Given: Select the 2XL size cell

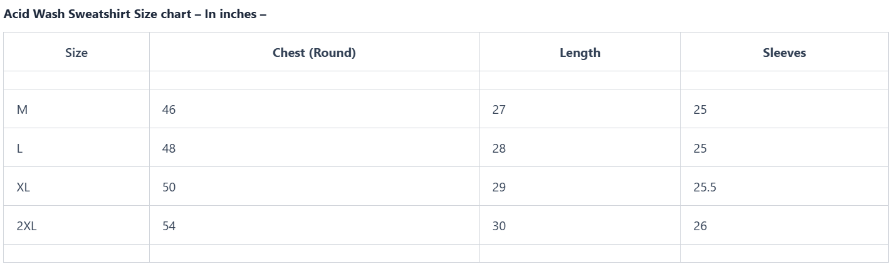Looking at the screenshot, I should (27, 226).
